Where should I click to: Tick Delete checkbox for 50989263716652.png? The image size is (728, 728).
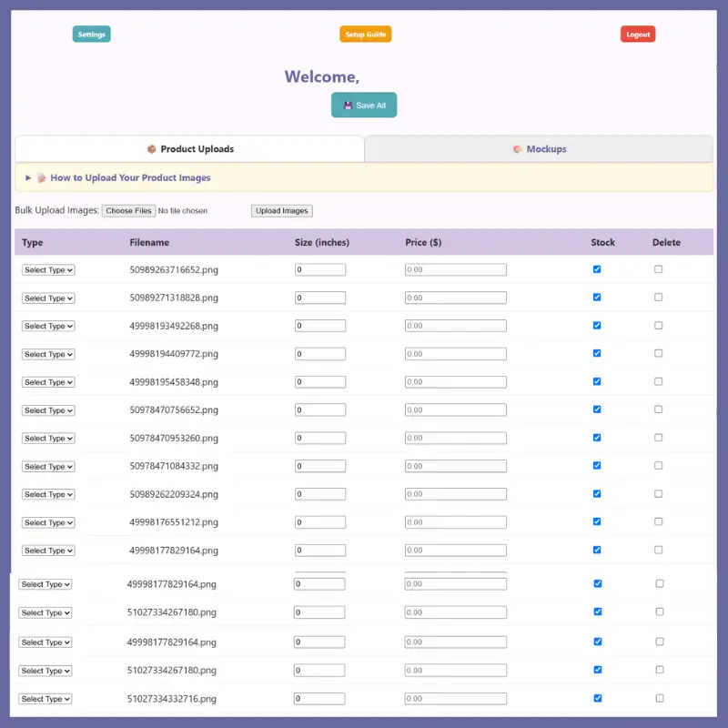pyautogui.click(x=658, y=269)
